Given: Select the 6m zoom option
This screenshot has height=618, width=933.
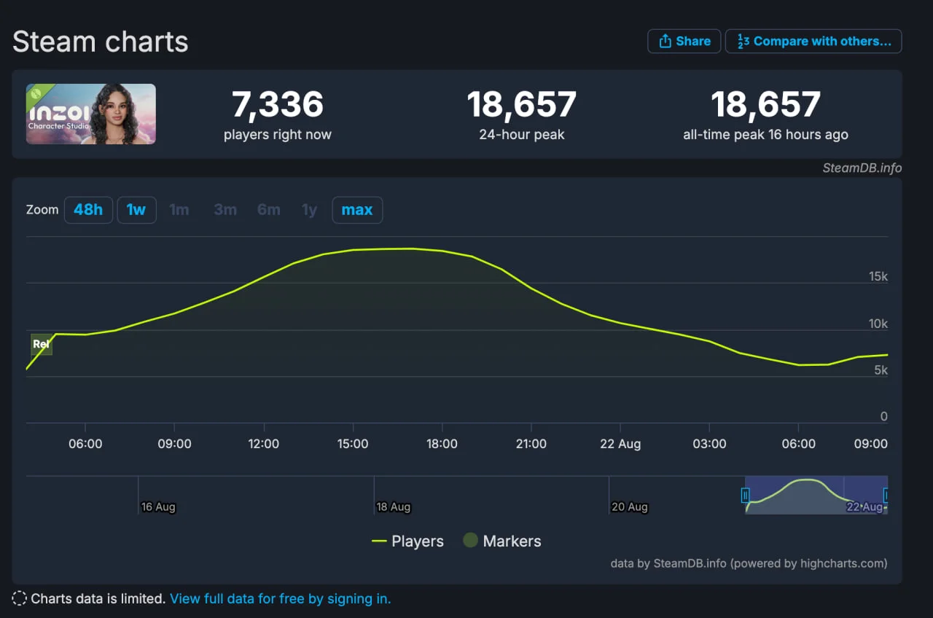Looking at the screenshot, I should tap(269, 210).
